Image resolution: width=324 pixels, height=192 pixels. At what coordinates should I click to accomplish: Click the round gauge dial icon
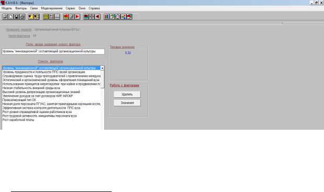[118, 17]
